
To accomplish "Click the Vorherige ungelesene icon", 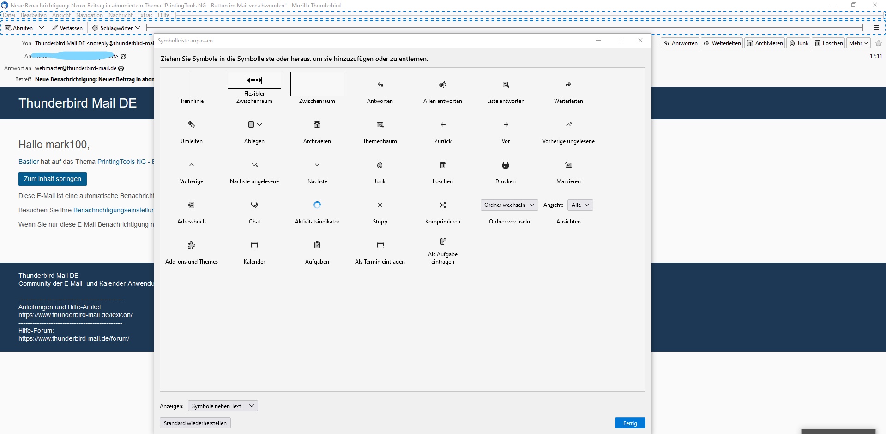I will (568, 125).
